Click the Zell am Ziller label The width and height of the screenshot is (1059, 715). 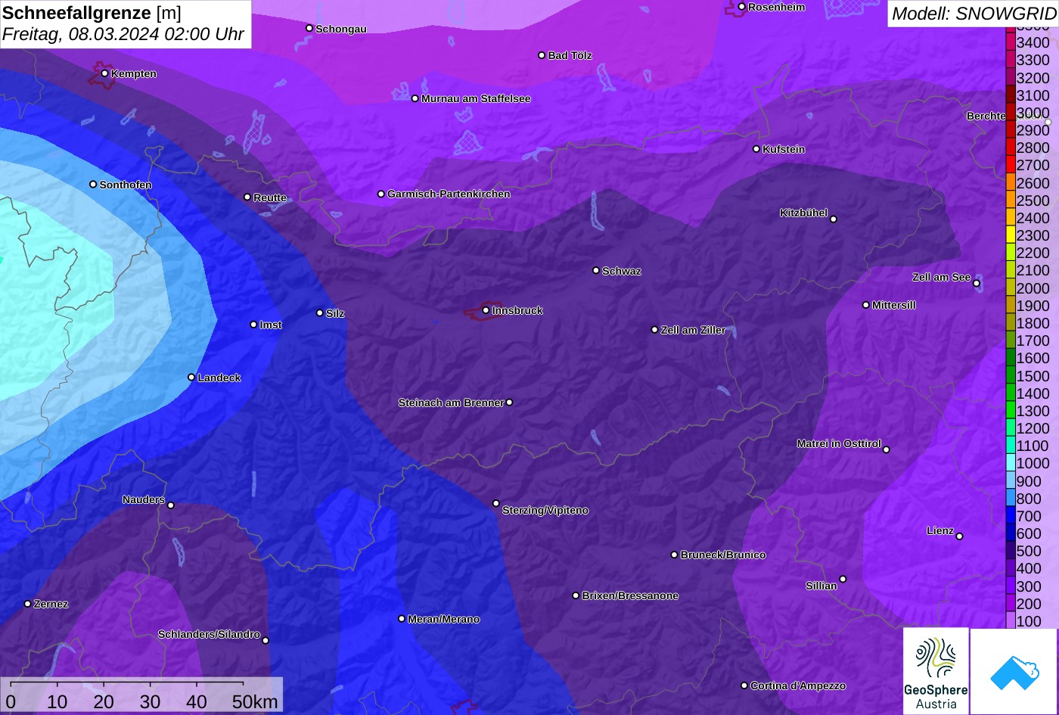pyautogui.click(x=693, y=330)
